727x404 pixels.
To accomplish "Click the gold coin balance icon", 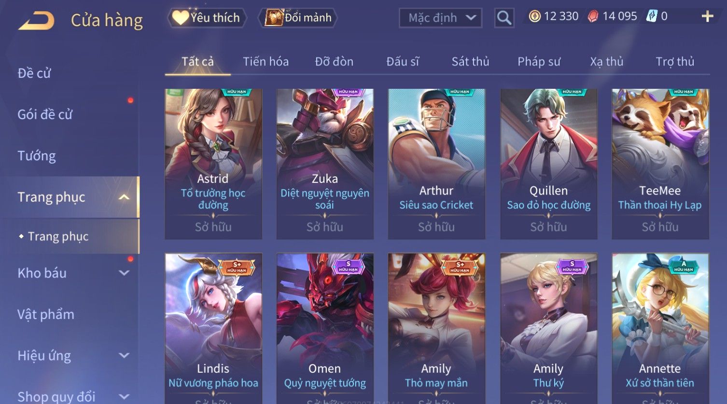I will point(534,16).
